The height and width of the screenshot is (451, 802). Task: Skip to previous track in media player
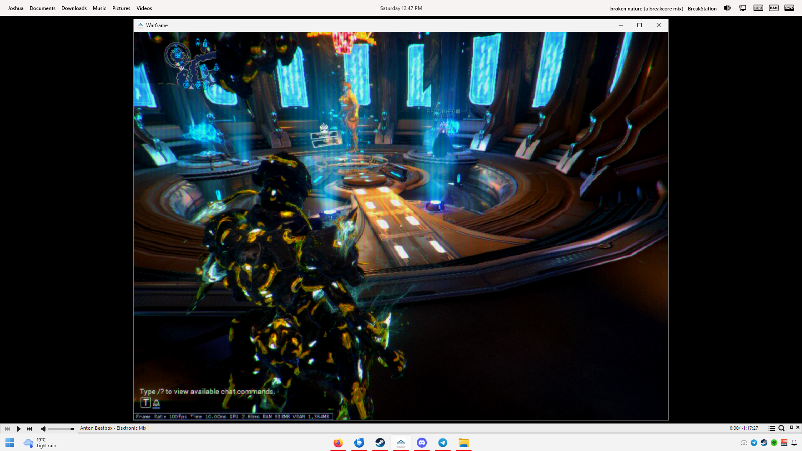[x=8, y=428]
